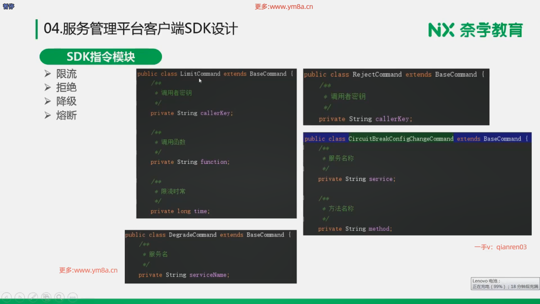Open the www.ym8a.cn link at top
Viewport: 540px width, 304px height.
(283, 6)
